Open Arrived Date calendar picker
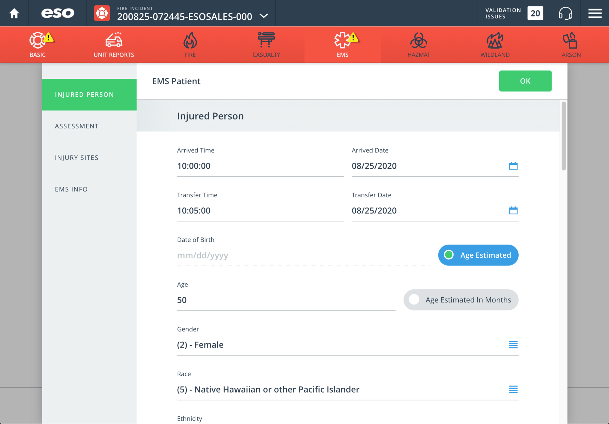This screenshot has width=609, height=424. tap(513, 166)
